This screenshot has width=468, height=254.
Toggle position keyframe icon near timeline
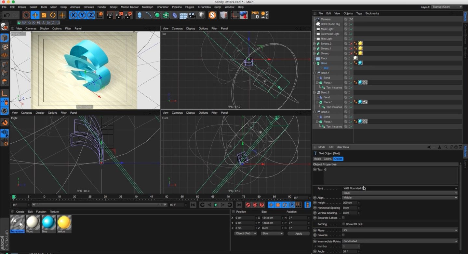[271, 205]
